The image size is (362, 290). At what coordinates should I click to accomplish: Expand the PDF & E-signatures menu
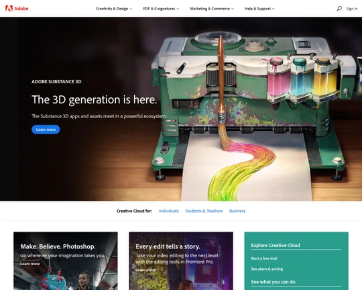point(161,9)
